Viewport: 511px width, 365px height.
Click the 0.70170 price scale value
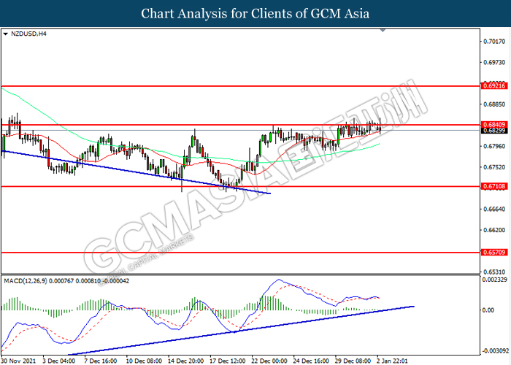(x=495, y=42)
